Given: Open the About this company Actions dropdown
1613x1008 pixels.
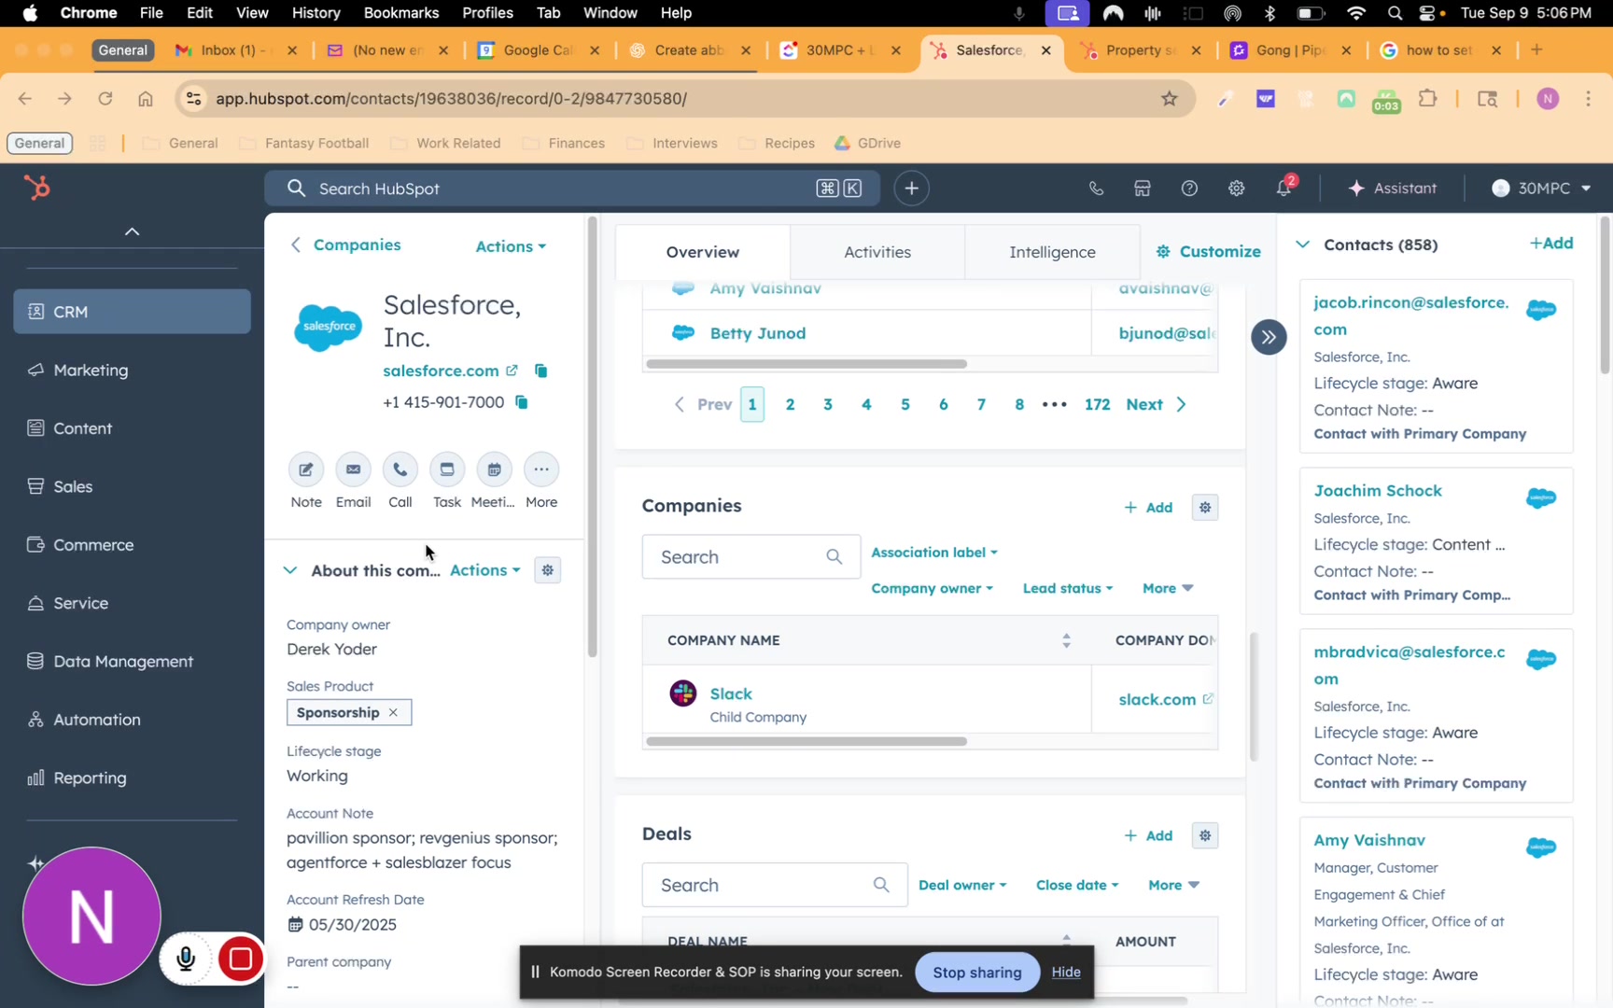Looking at the screenshot, I should pyautogui.click(x=485, y=570).
